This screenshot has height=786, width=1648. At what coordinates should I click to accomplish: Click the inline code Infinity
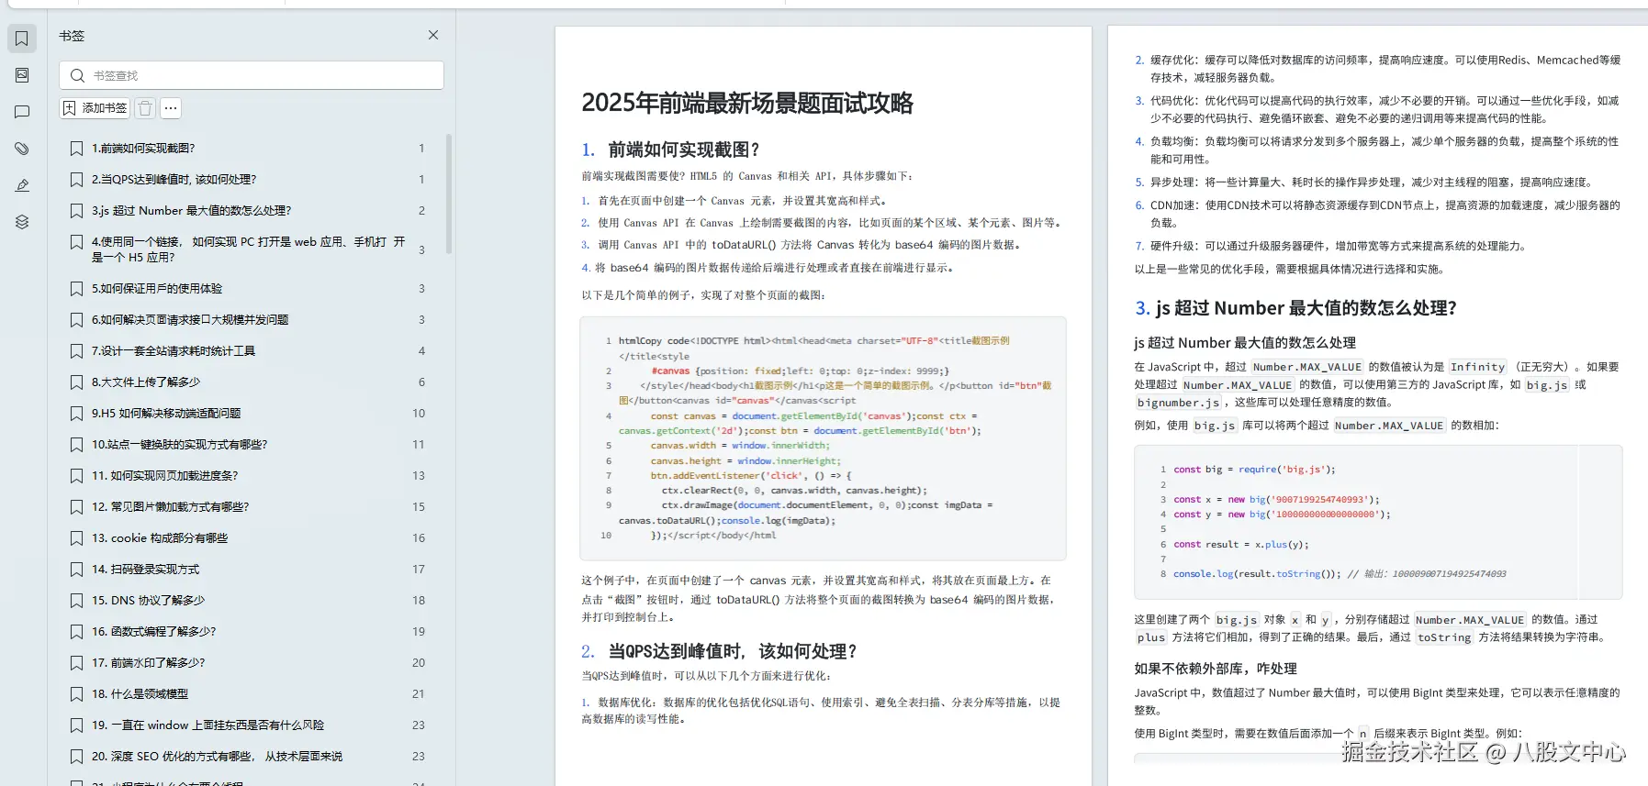[1477, 367]
